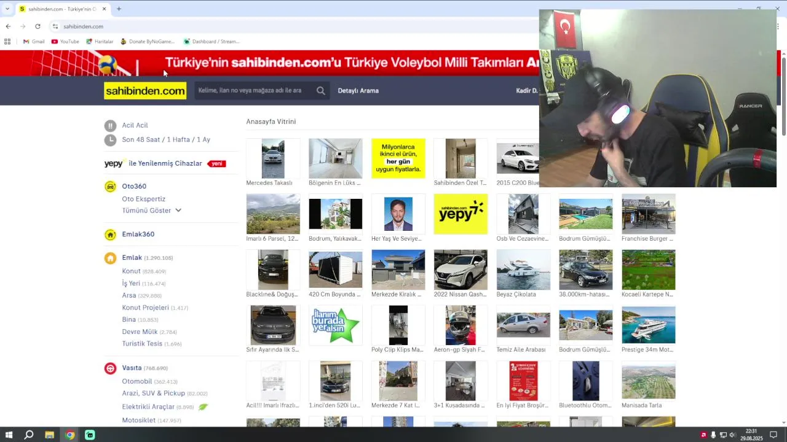Click the Emlak360 house icon
The width and height of the screenshot is (787, 442).
point(110,235)
